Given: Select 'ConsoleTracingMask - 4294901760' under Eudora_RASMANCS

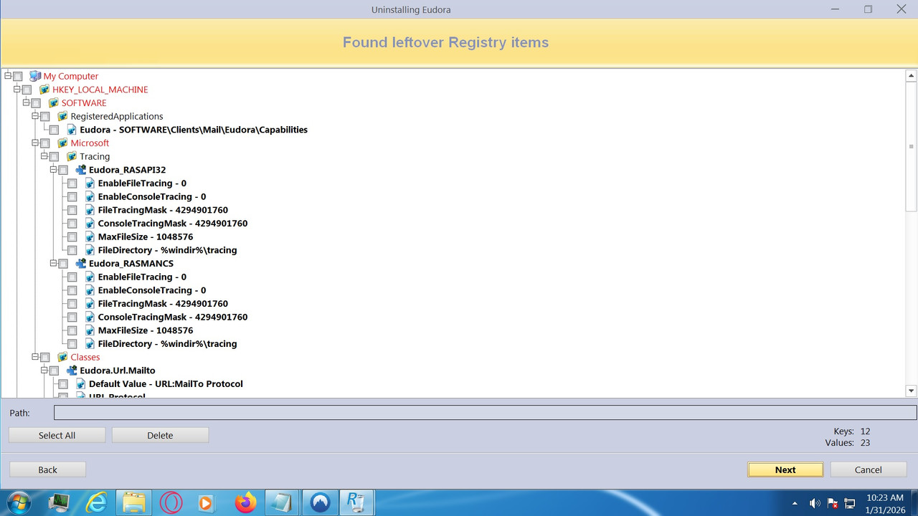Looking at the screenshot, I should (173, 317).
